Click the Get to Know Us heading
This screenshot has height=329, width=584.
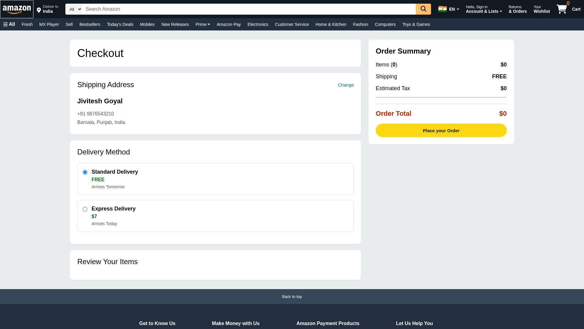click(157, 324)
